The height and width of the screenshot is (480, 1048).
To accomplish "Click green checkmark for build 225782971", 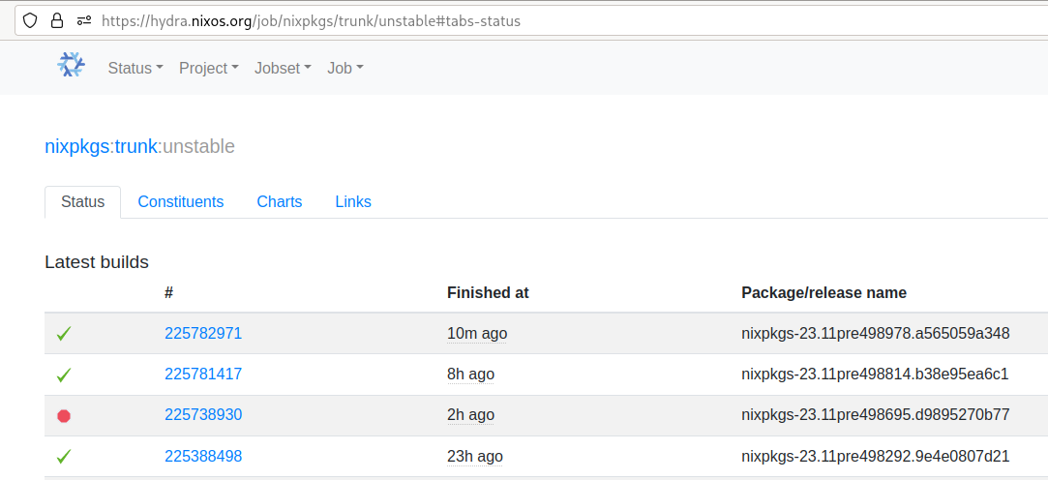I will [64, 334].
